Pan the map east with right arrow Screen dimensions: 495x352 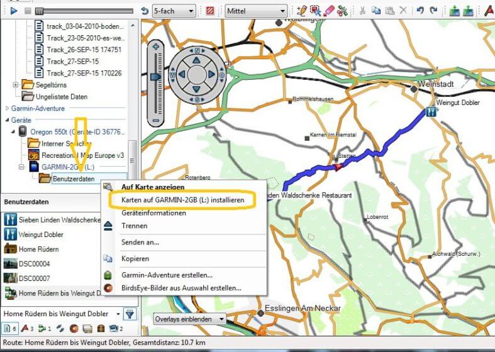[211, 75]
